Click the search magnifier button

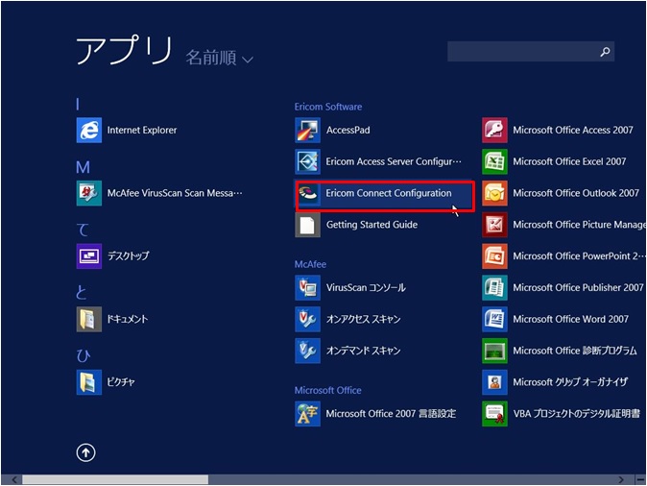605,52
